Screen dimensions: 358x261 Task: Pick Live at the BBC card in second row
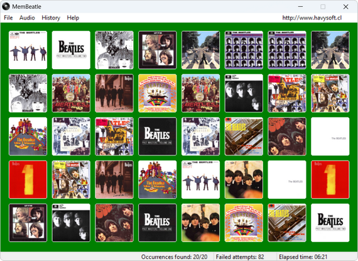[x=114, y=93]
